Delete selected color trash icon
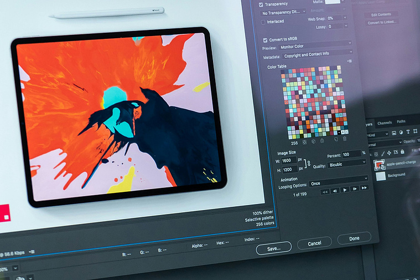The width and height of the screenshot is (420, 280). 345,139
